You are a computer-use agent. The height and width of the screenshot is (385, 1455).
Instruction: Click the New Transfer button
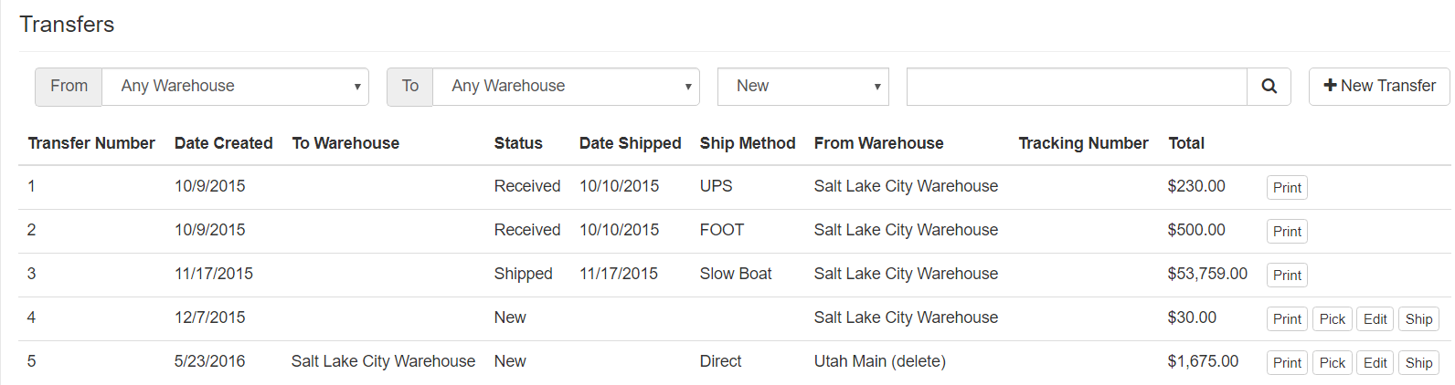click(1379, 87)
